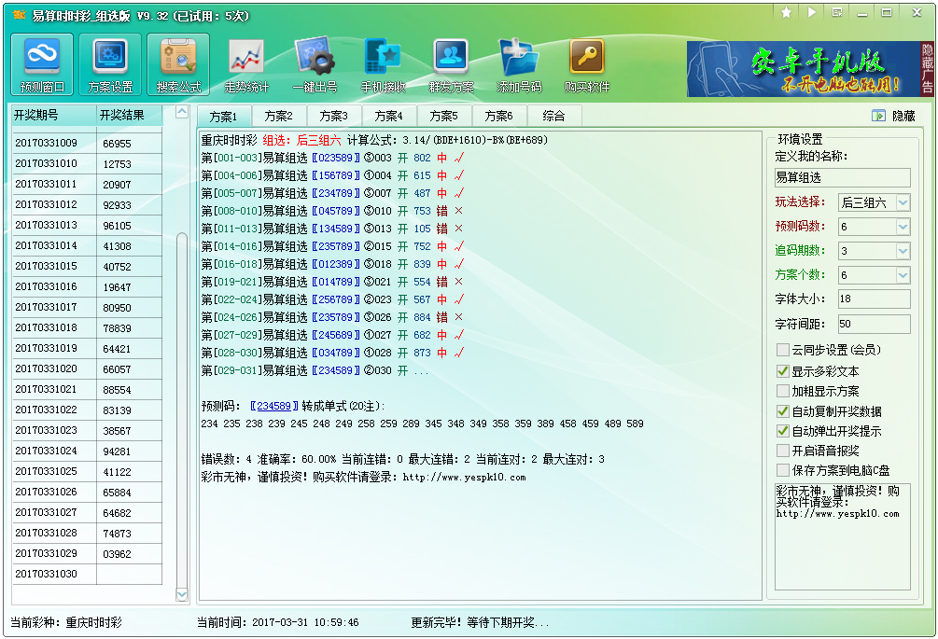
Task: Open the 群发方案 toolbar icon
Action: pos(451,64)
